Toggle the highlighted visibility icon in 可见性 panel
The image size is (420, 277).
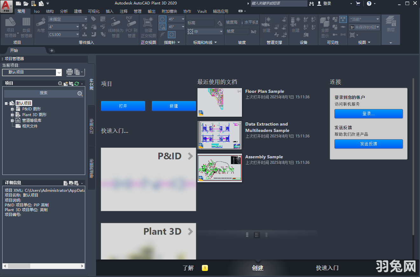(343, 19)
